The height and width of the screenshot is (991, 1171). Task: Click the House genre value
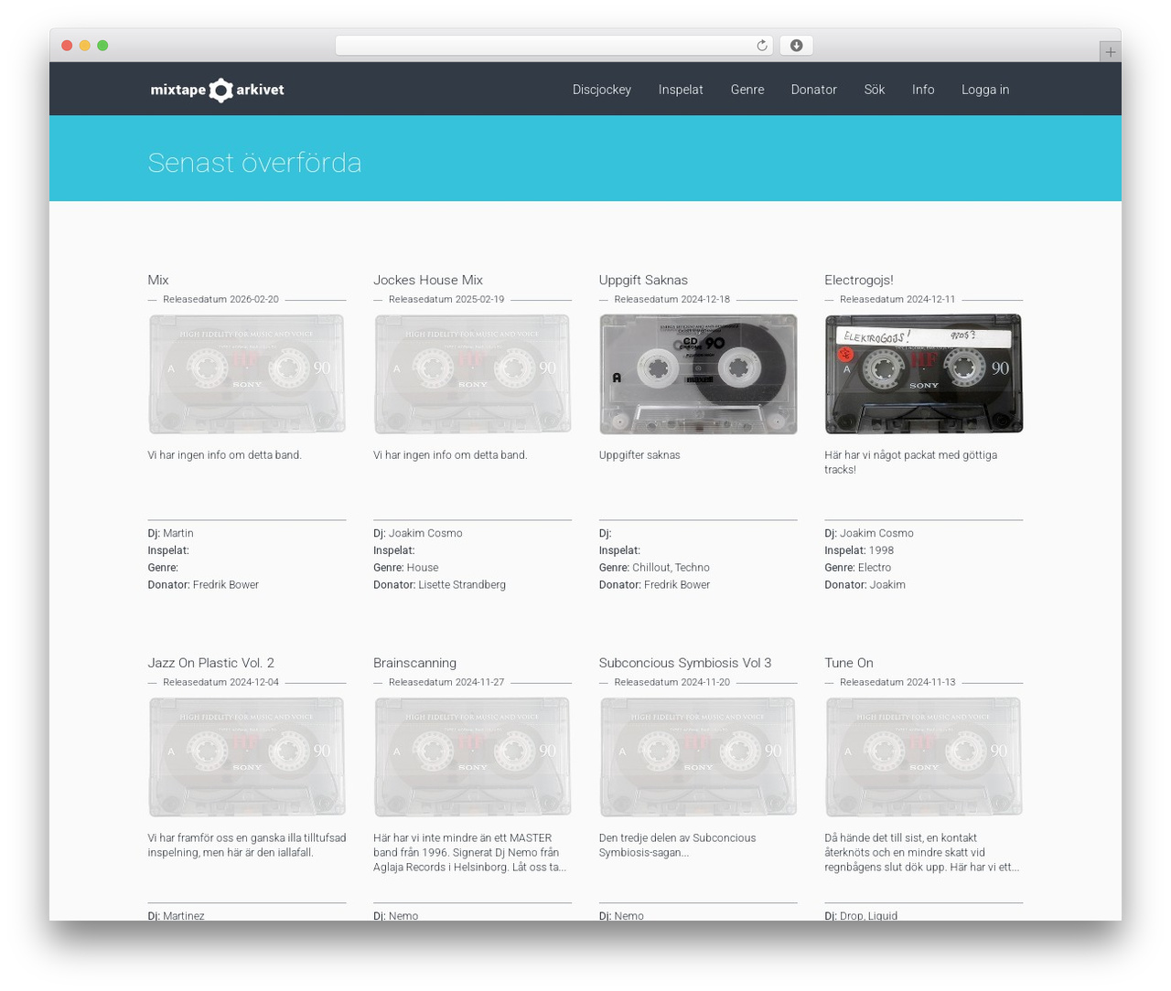tap(423, 568)
